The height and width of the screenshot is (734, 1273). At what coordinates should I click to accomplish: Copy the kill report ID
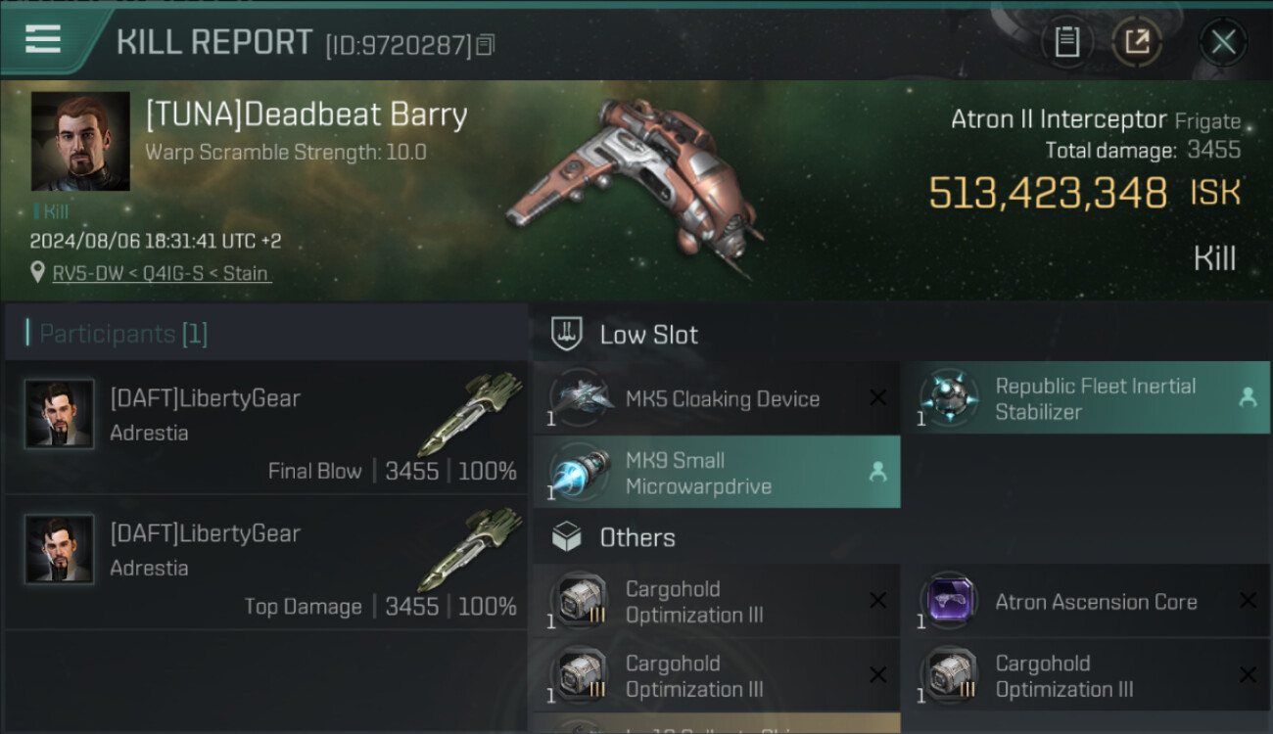point(486,45)
